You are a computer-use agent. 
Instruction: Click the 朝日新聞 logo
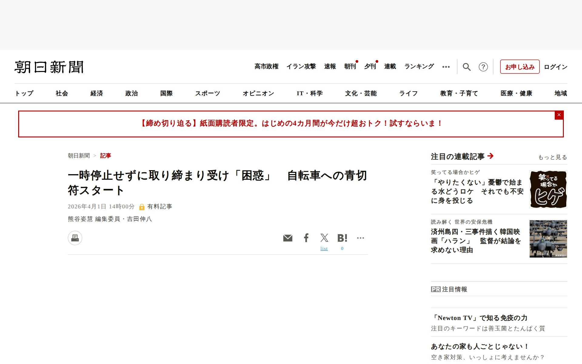(49, 67)
